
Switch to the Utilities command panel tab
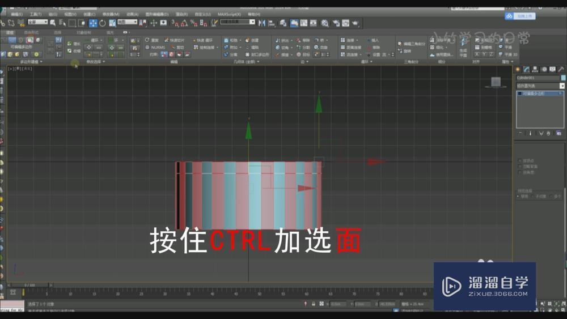coord(561,69)
